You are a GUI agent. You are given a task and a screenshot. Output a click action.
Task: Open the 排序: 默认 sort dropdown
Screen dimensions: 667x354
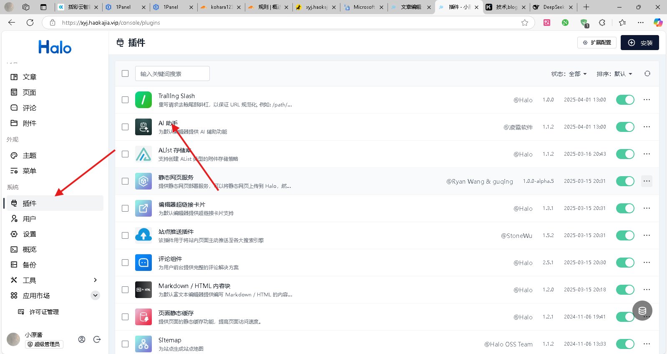point(614,74)
